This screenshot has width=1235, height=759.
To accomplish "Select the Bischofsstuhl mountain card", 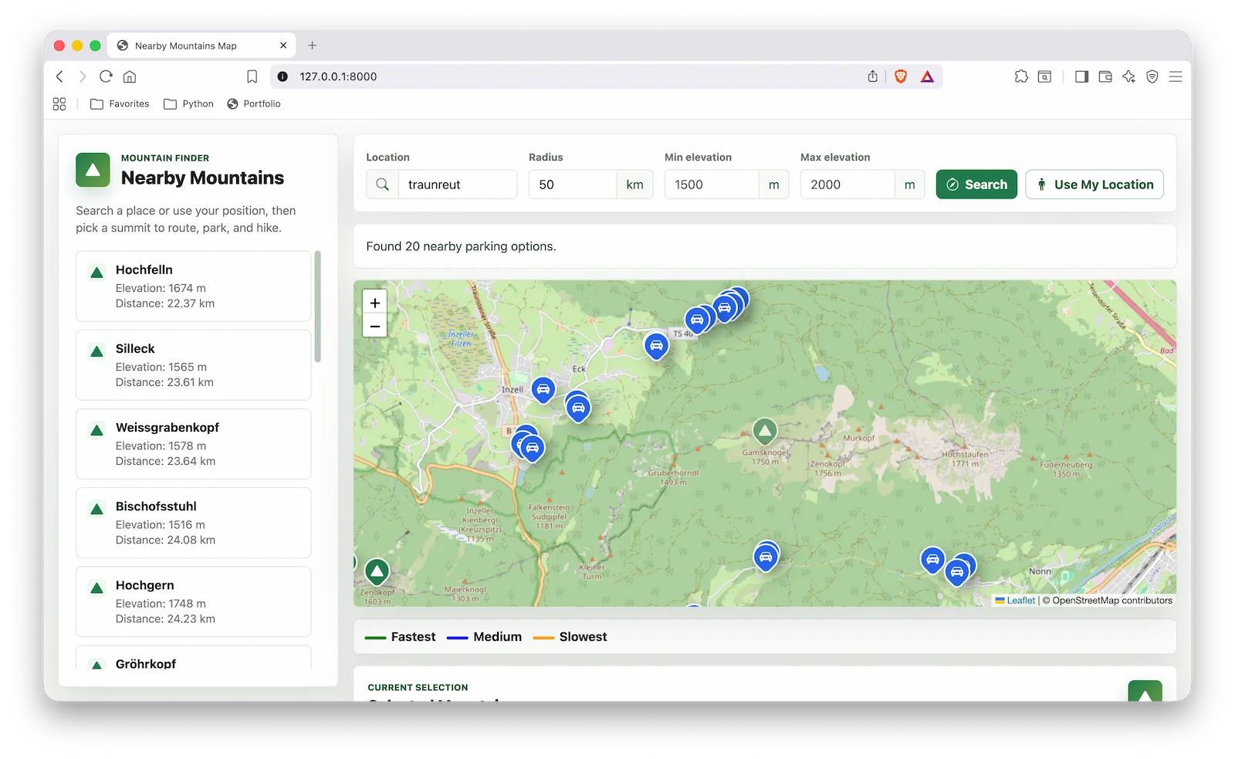I will pos(194,523).
